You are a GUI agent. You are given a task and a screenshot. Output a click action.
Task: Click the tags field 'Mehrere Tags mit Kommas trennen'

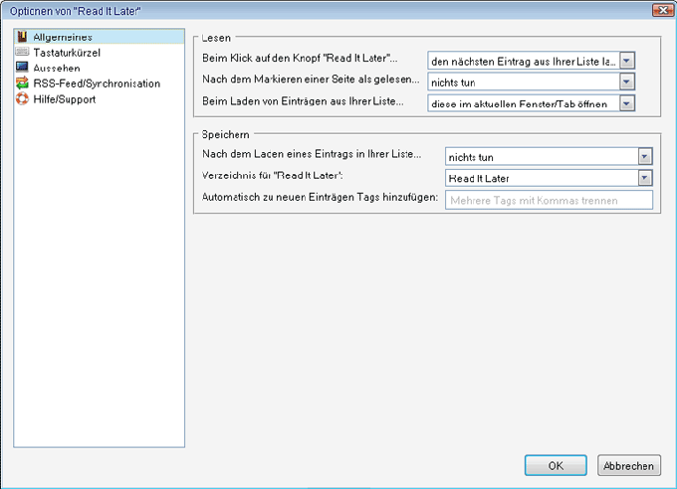(x=549, y=200)
